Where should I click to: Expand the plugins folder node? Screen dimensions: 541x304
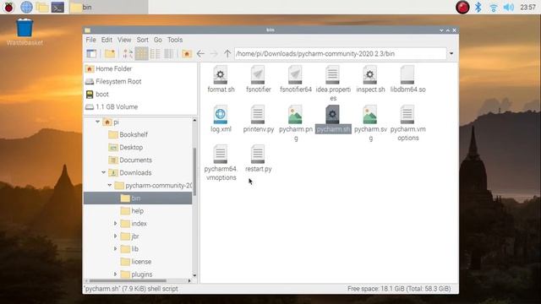coord(115,274)
